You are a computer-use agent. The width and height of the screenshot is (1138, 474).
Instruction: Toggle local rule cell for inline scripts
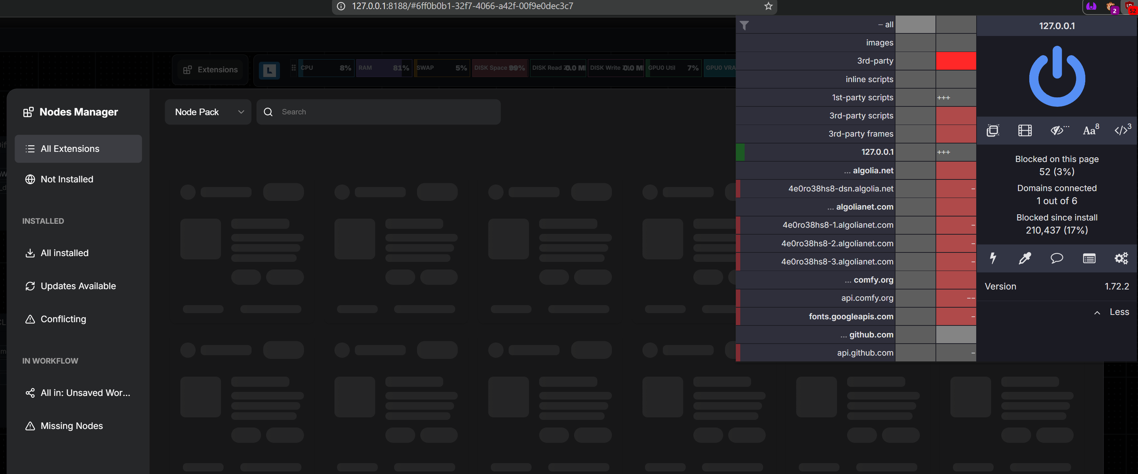point(955,80)
